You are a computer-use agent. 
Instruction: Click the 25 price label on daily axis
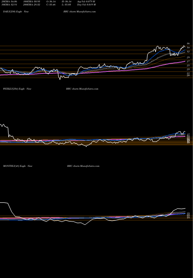point(188,66)
